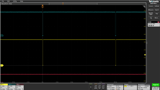The image size is (160, 90).
Task: Click the Add New Math button
Action: pos(96,87)
